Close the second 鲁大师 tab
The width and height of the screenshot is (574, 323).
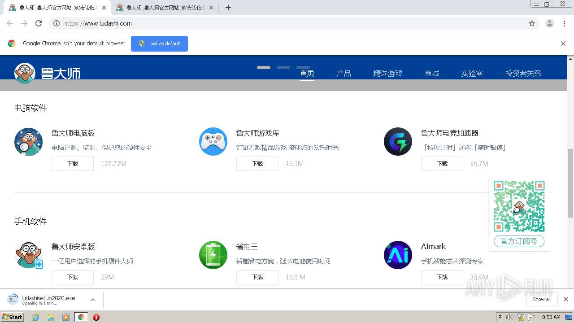[x=211, y=8]
